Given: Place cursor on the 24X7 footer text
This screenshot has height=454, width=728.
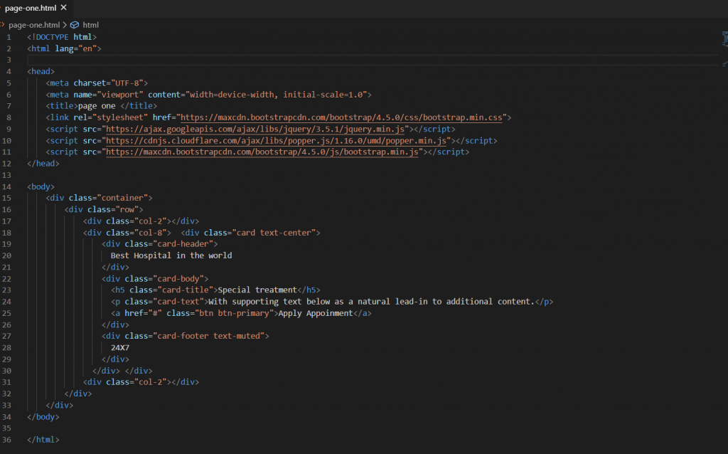Looking at the screenshot, I should (x=120, y=347).
